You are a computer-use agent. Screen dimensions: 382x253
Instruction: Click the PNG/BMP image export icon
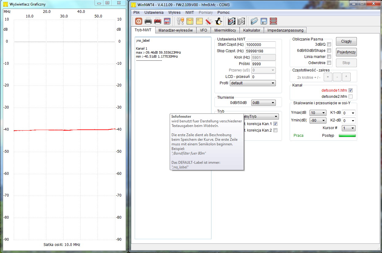click(167, 21)
